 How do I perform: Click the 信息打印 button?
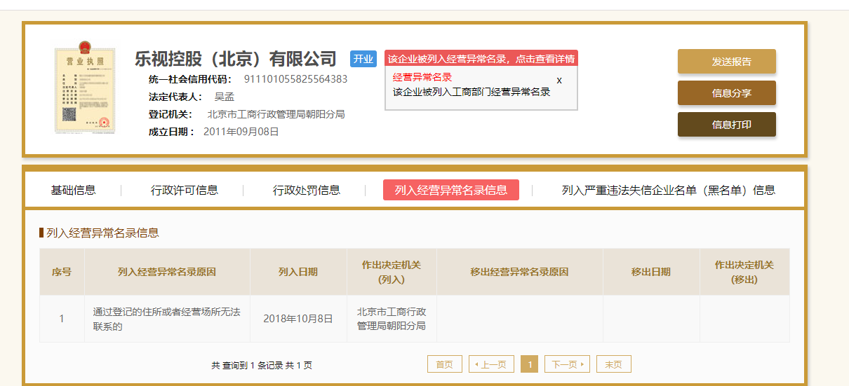pos(727,125)
